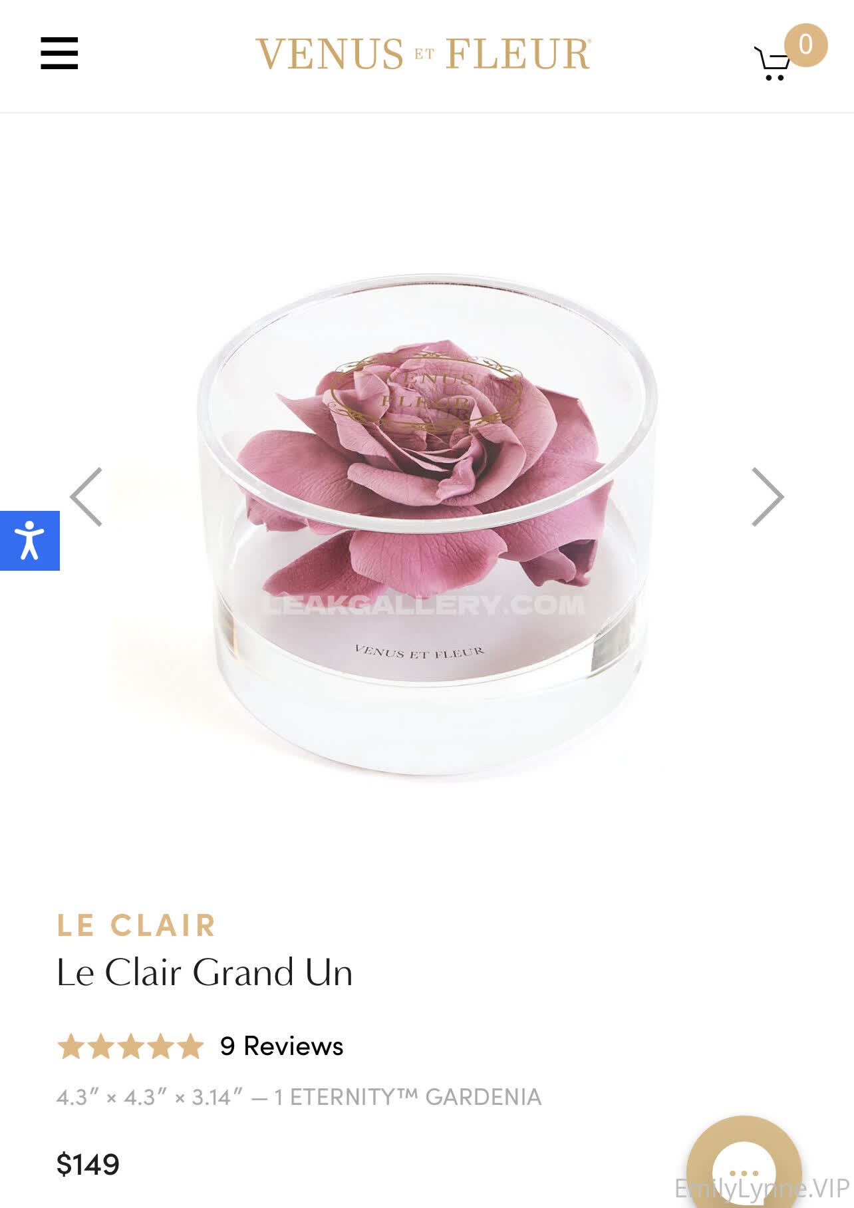Open the gold chat bubble
Screen dimensions: 854x1208
744,1172
